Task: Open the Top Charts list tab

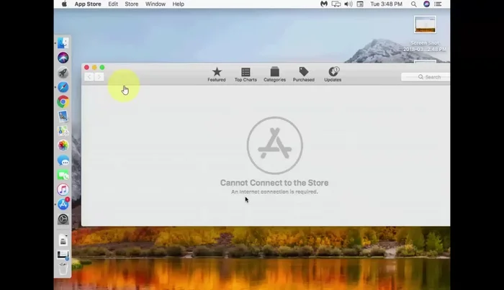Action: [246, 75]
